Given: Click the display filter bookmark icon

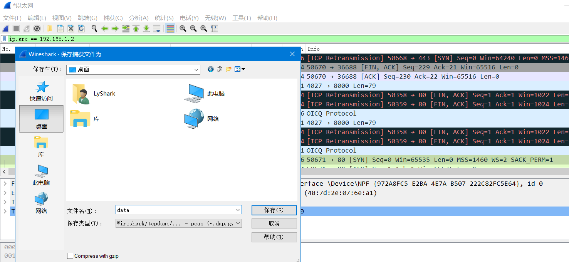Looking at the screenshot, I should click(4, 39).
